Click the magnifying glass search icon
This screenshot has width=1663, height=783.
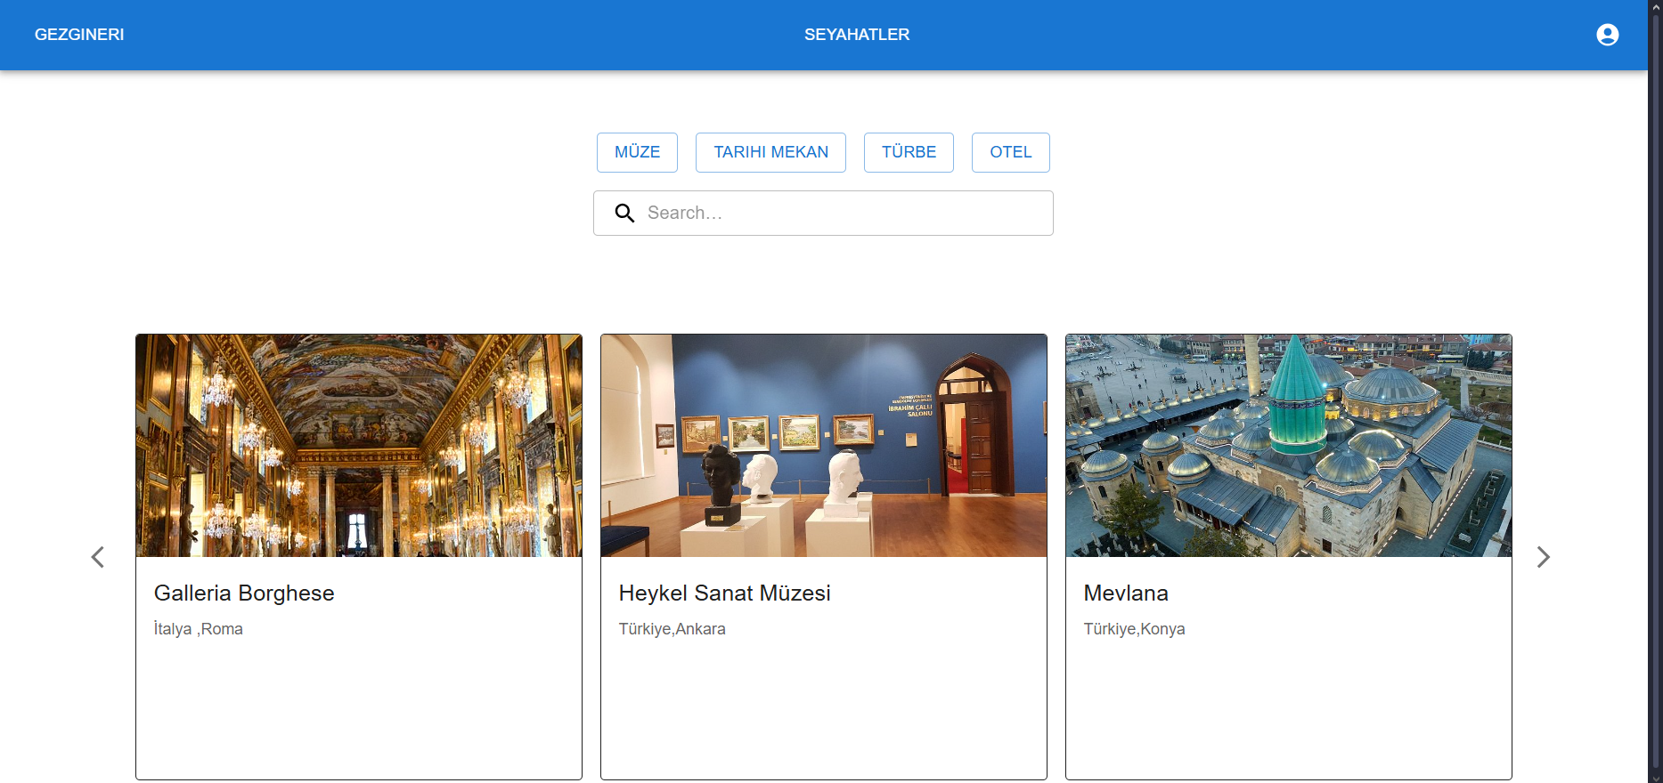(x=624, y=213)
